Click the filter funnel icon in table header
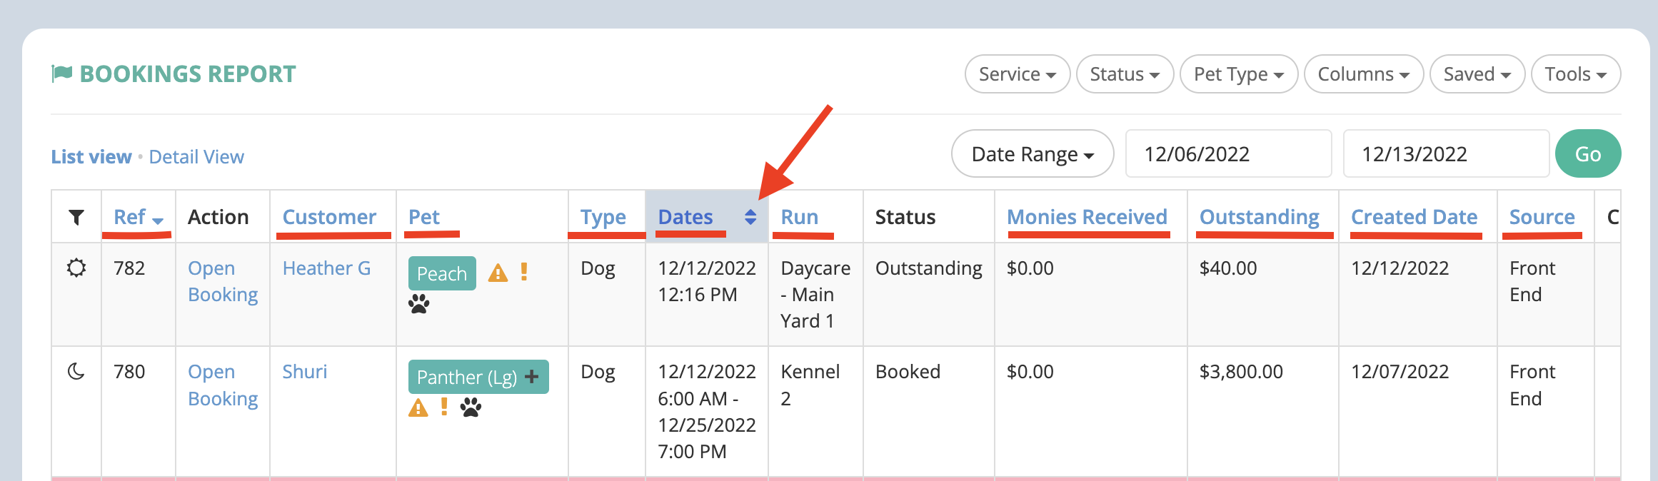1658x481 pixels. point(76,217)
